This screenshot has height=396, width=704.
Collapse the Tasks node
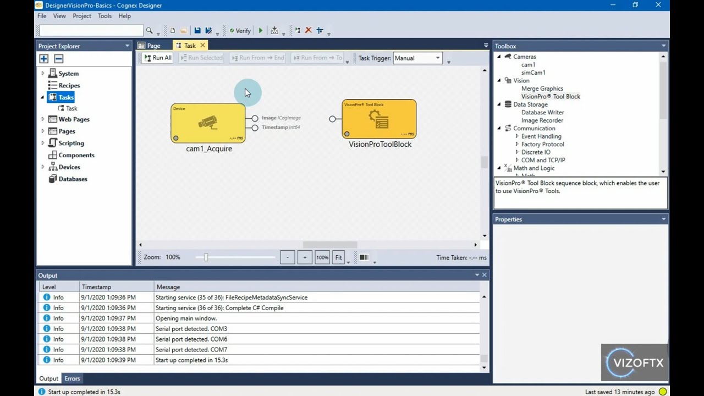tap(42, 97)
